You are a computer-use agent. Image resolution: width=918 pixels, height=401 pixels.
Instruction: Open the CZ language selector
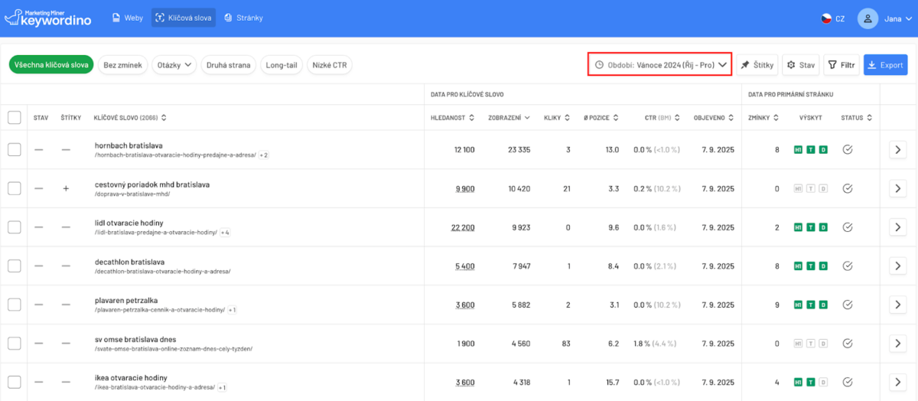pos(833,18)
